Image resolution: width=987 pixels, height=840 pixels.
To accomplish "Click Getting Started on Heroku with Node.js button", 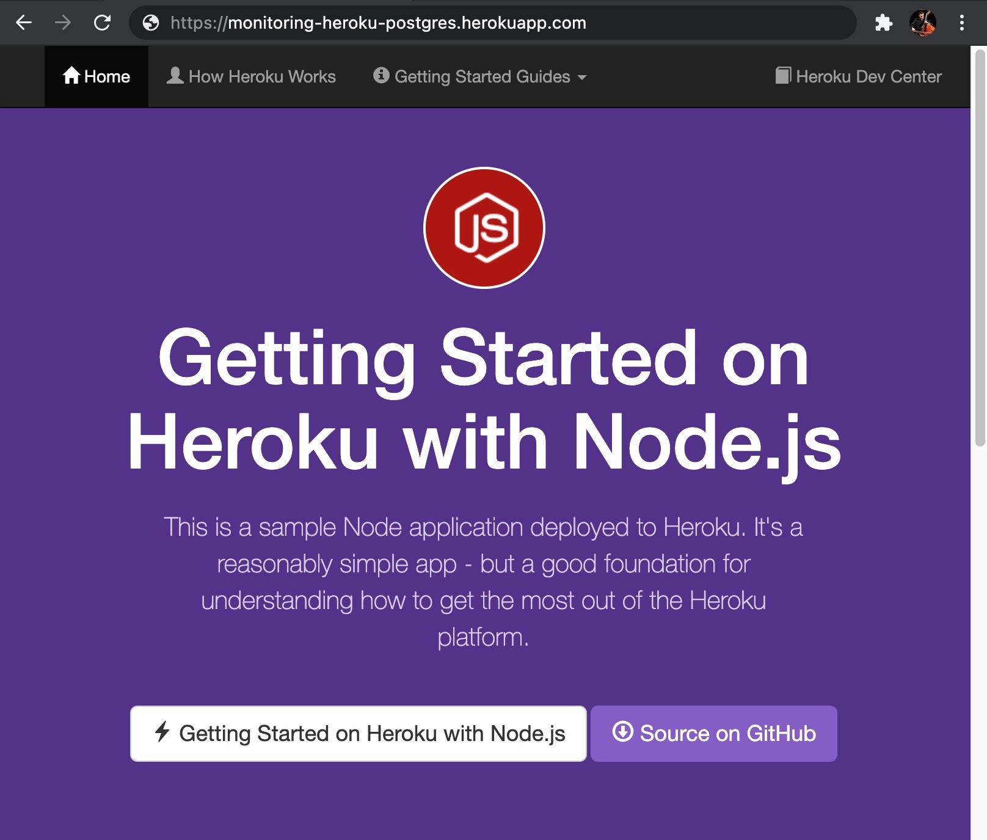I will pyautogui.click(x=359, y=734).
